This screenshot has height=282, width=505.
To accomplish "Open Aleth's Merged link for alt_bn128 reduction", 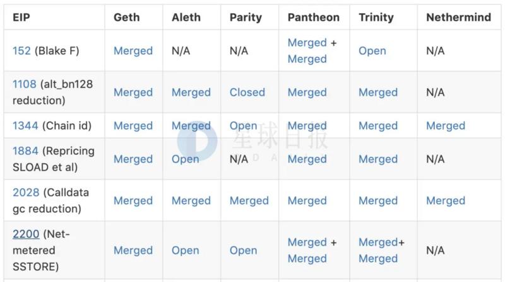I will (191, 93).
